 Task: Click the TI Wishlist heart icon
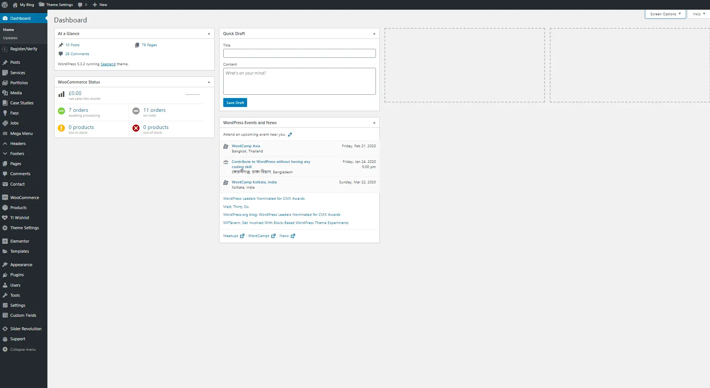coord(5,218)
